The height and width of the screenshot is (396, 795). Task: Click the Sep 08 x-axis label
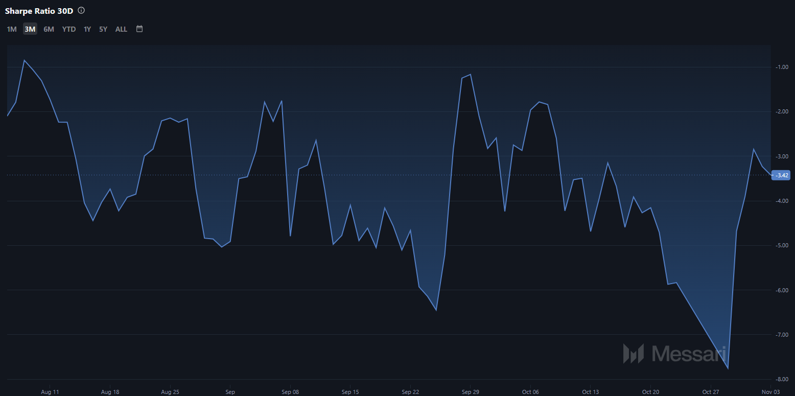[290, 392]
